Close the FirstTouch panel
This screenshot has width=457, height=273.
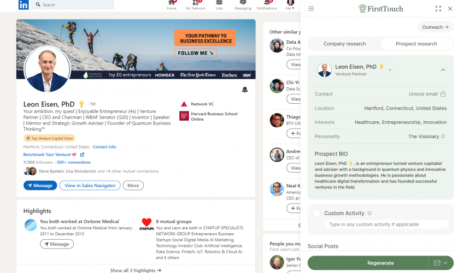450,9
